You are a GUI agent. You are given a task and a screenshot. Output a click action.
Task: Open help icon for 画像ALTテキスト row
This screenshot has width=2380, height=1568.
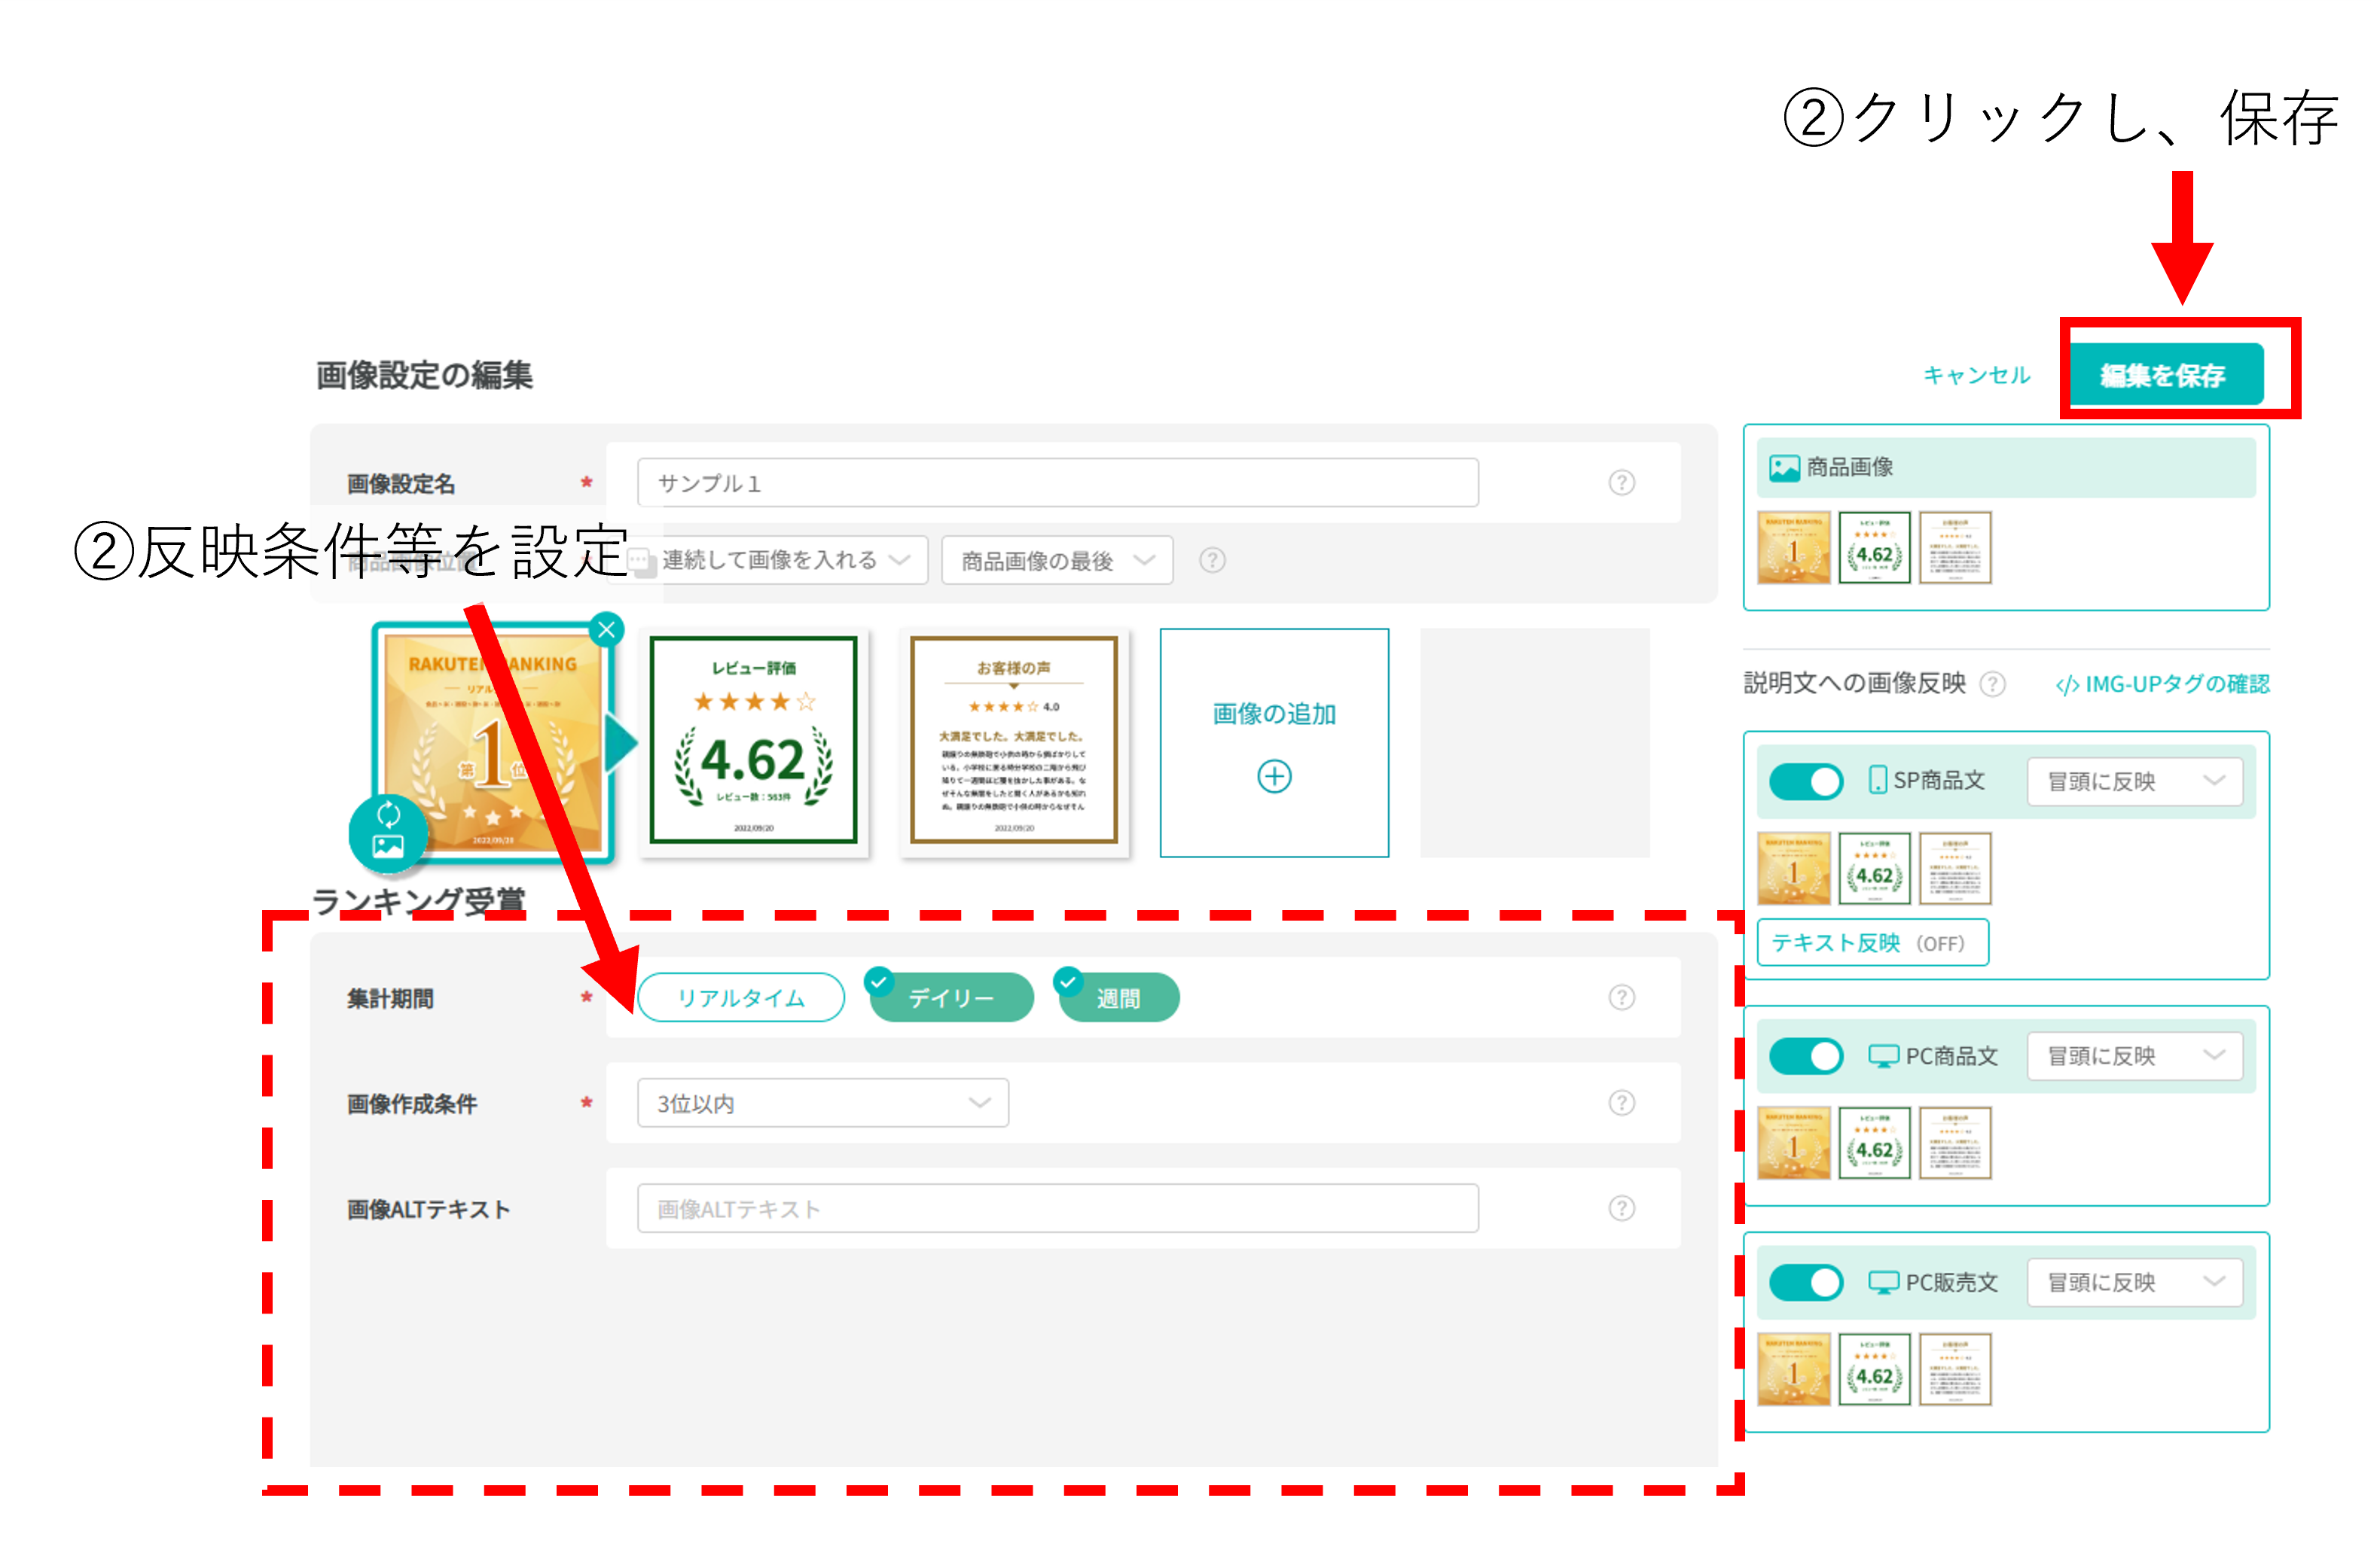(x=1621, y=1208)
